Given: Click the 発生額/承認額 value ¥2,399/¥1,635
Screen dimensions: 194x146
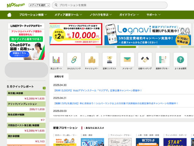Looking at the screenshot, I should pyautogui.click(x=34, y=99).
